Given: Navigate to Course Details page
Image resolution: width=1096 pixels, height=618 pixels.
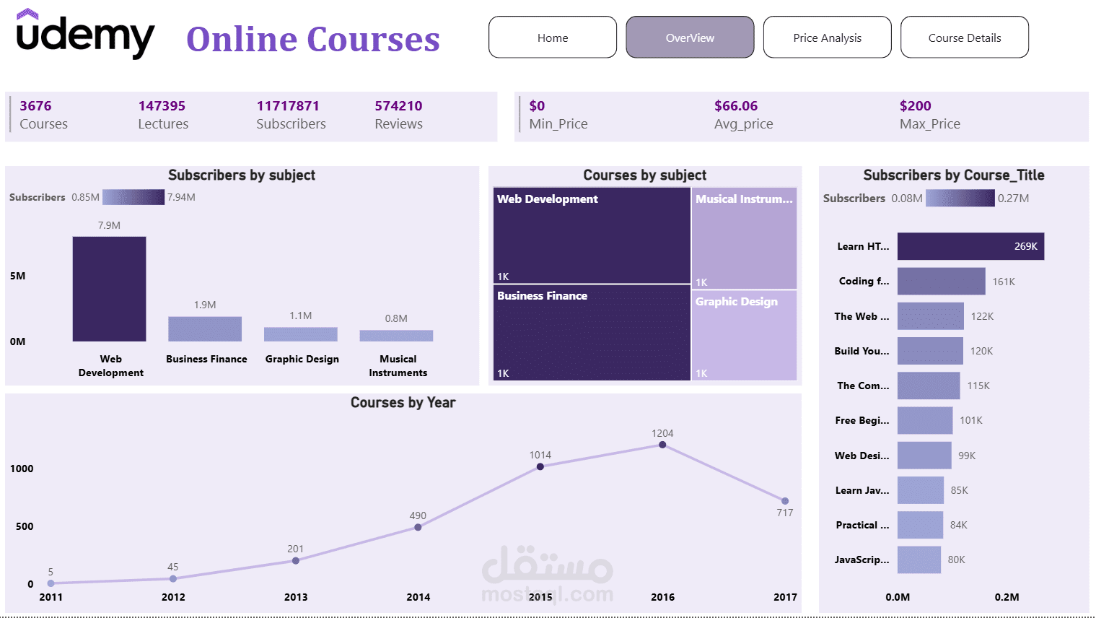Looking at the screenshot, I should click(x=964, y=37).
